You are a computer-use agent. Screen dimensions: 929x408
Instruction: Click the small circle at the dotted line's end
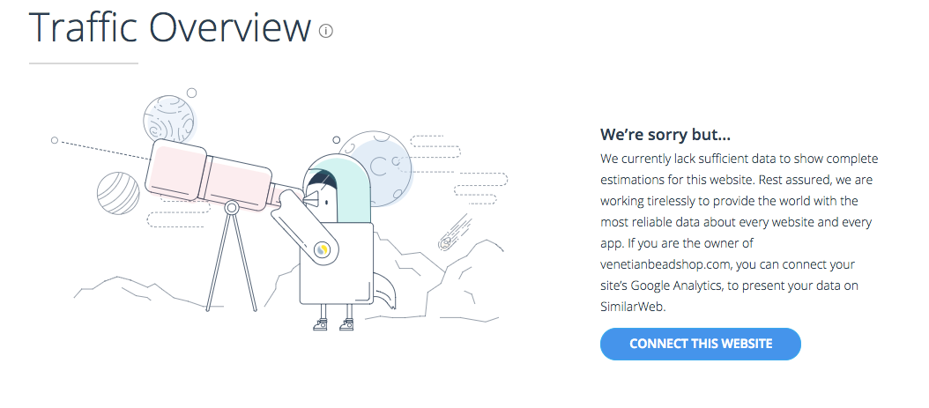(x=55, y=140)
